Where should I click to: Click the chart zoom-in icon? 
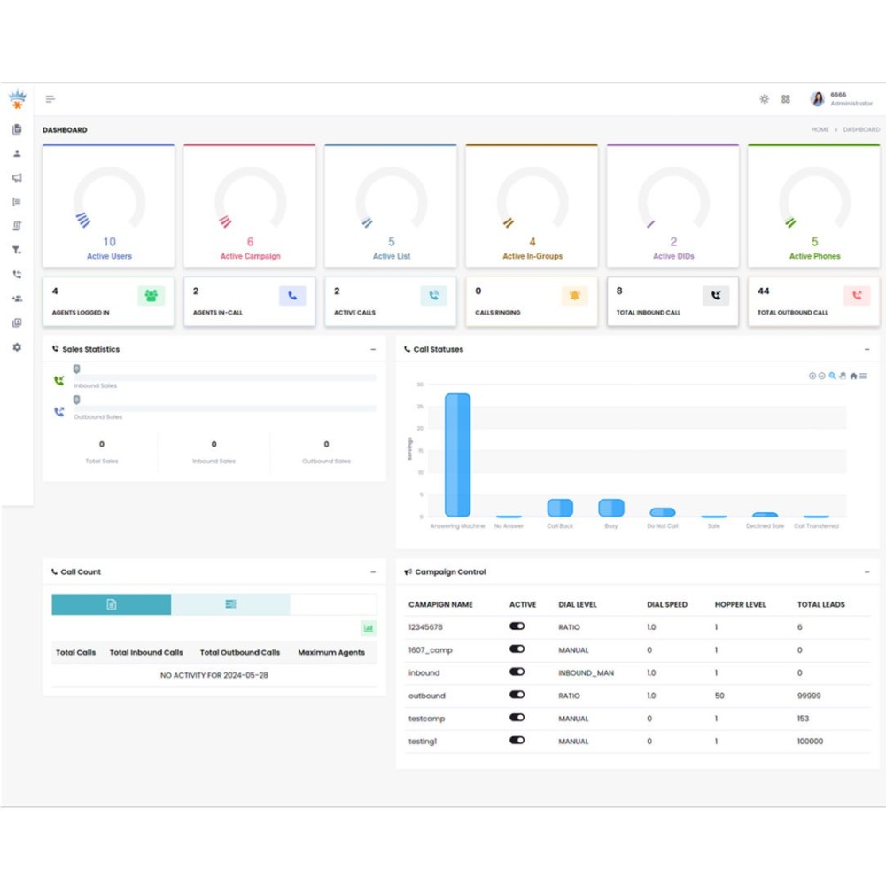click(812, 376)
